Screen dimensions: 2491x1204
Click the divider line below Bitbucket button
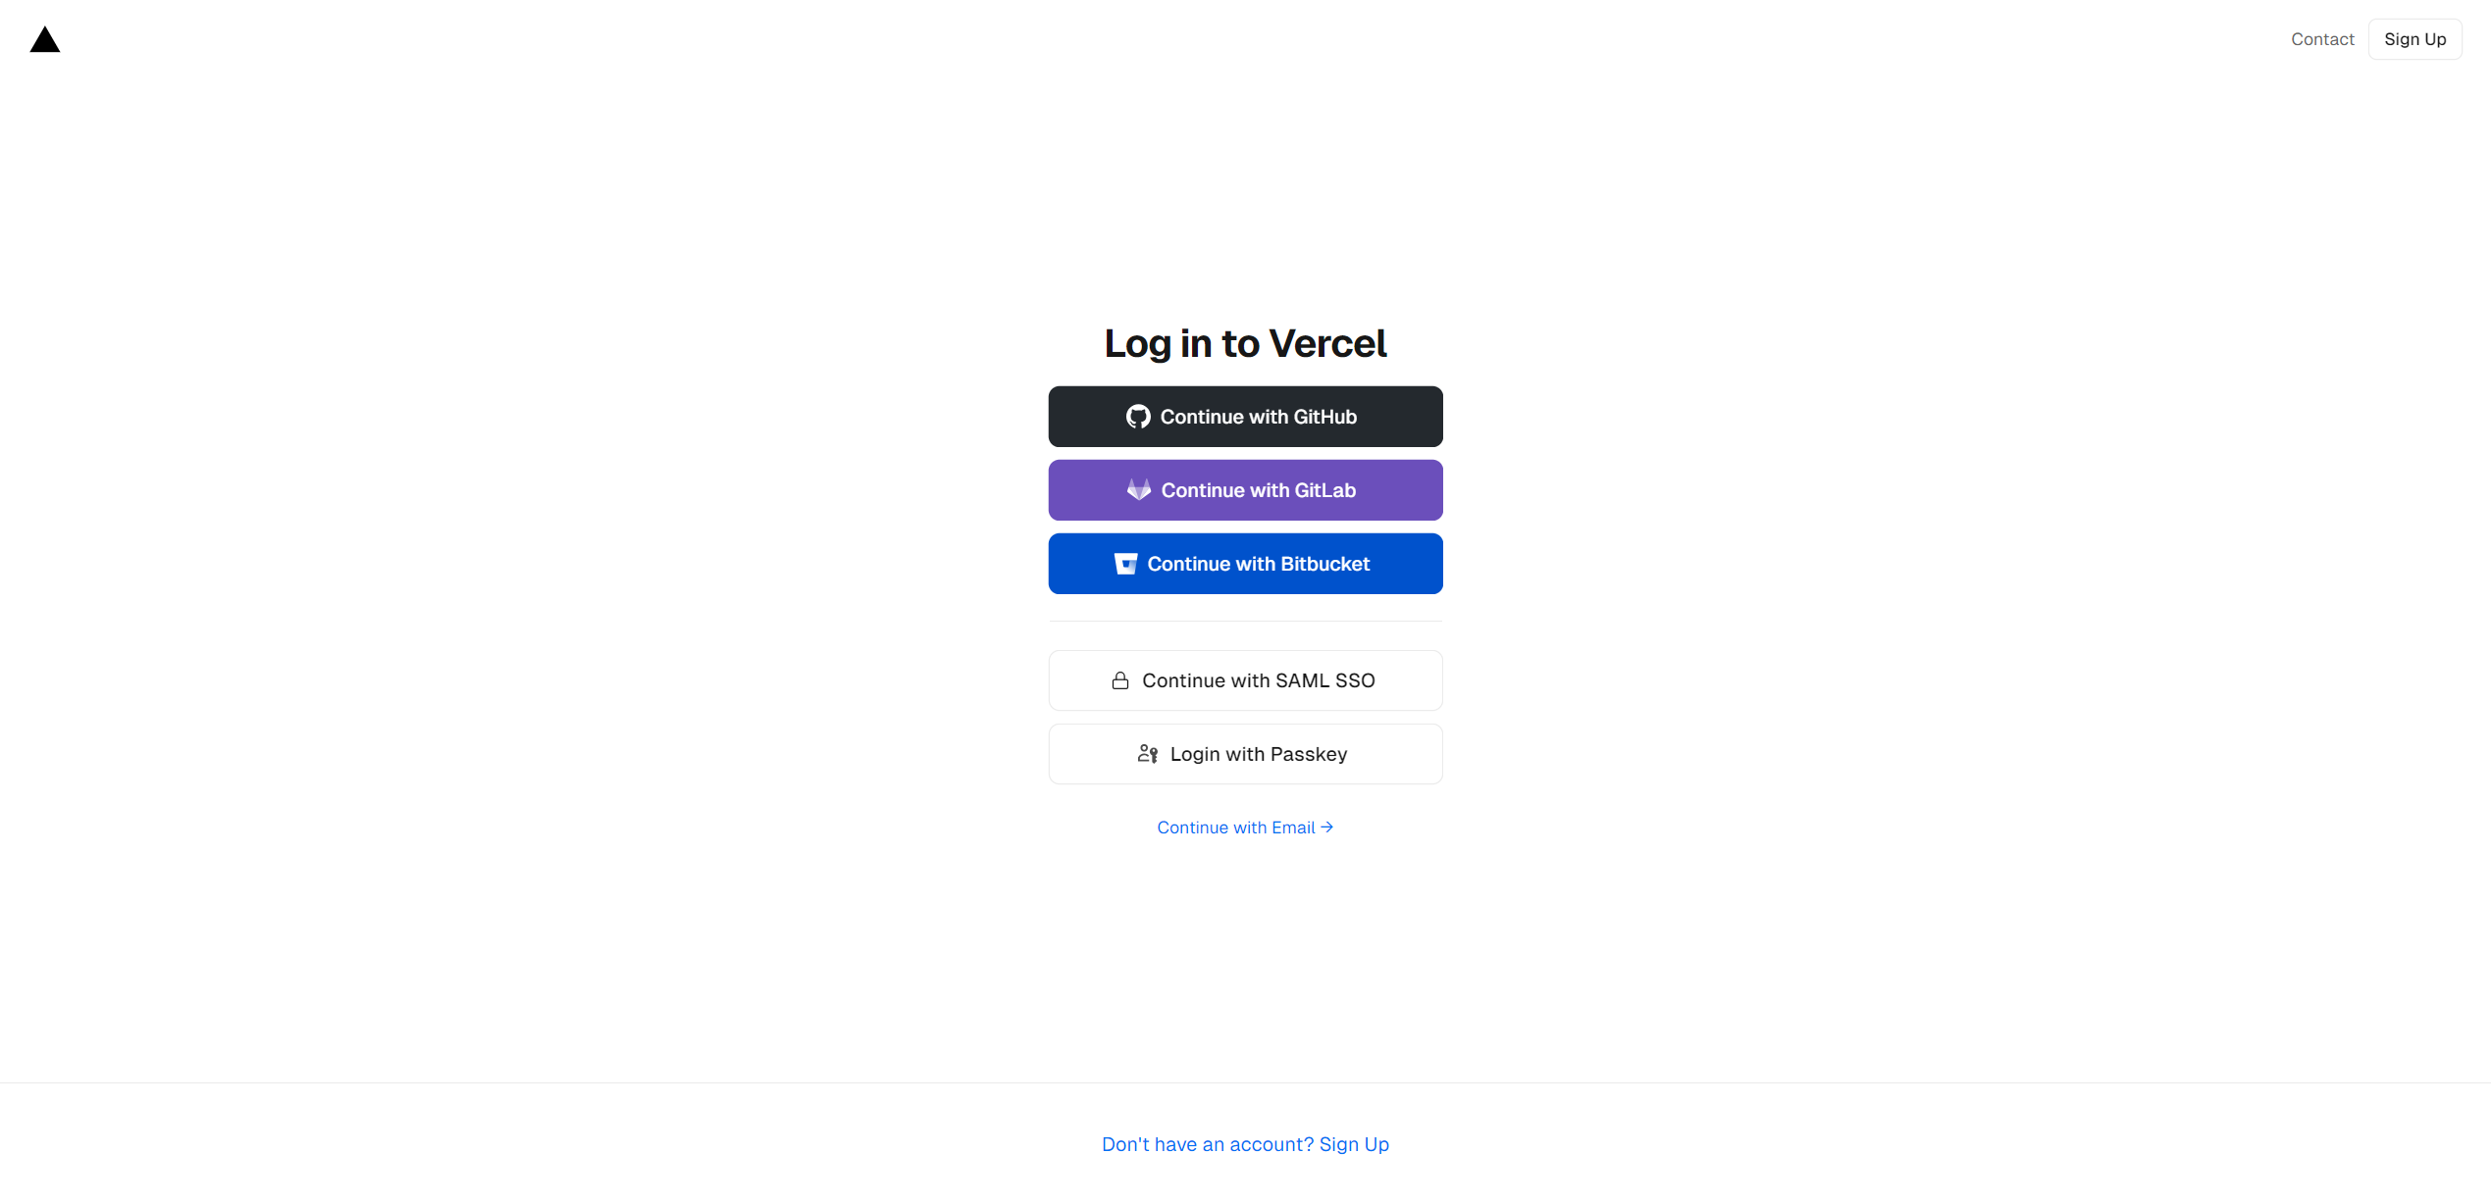(1245, 621)
